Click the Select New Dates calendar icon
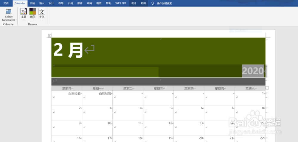The width and height of the screenshot is (298, 142). pos(9,11)
